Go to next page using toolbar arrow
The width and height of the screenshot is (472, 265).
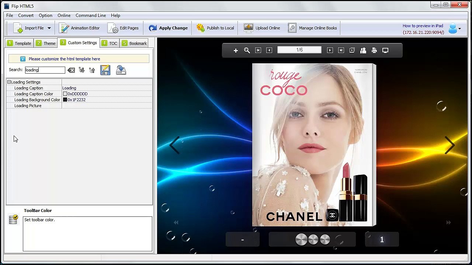point(330,50)
